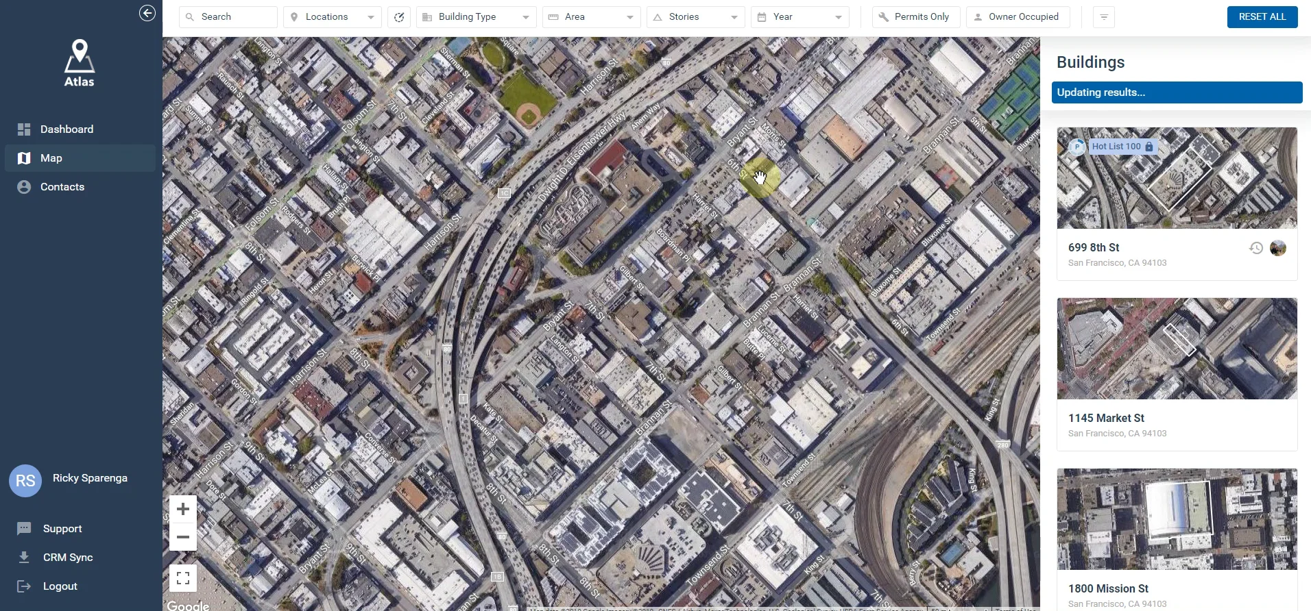Click the P badge on 699 8th St
Image resolution: width=1311 pixels, height=611 pixels.
[1077, 147]
